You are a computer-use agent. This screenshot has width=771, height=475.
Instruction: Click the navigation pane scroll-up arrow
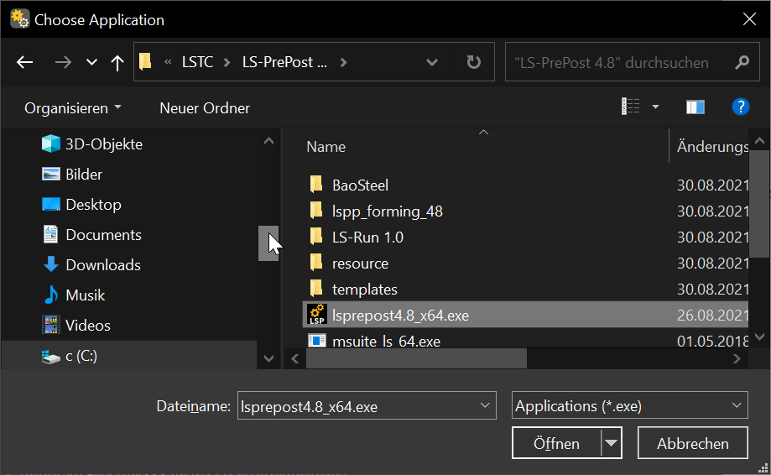coord(268,141)
